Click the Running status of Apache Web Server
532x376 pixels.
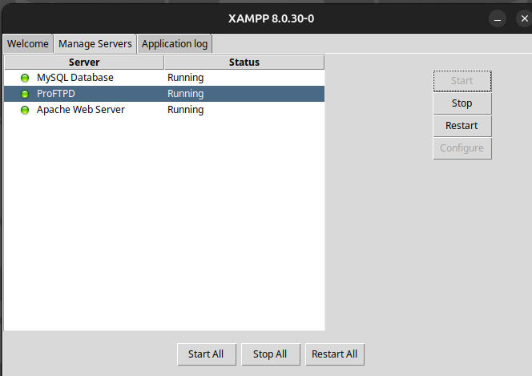[x=186, y=110]
